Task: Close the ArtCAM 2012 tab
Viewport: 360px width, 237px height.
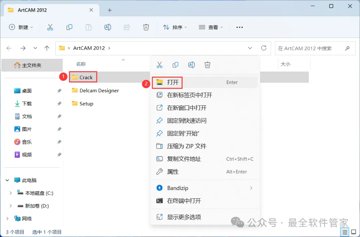Action: point(91,10)
